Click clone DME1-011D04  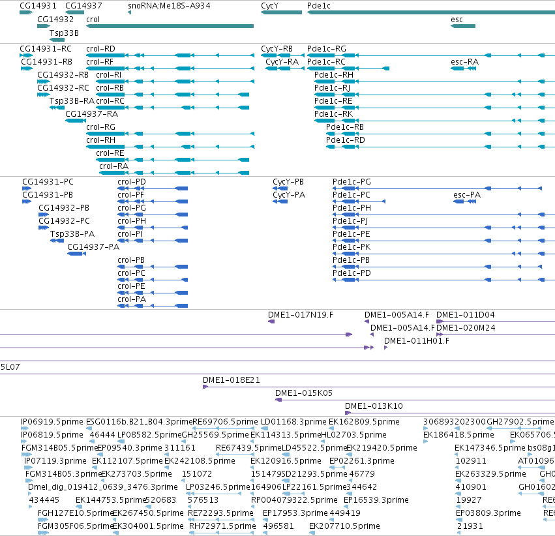click(496, 321)
